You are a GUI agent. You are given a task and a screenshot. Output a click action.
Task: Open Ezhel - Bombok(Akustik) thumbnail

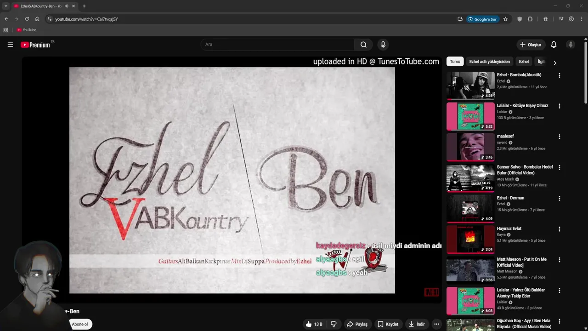pyautogui.click(x=470, y=85)
